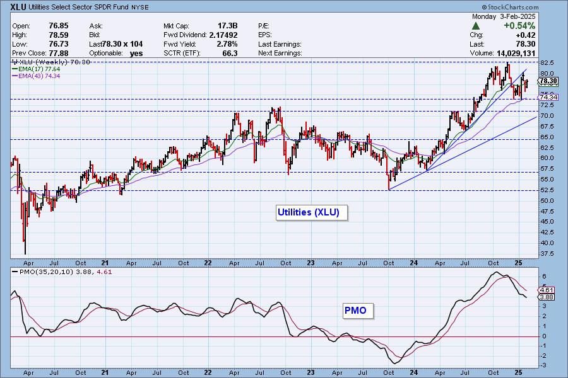
Task: Click the P/E label
Action: pos(264,26)
